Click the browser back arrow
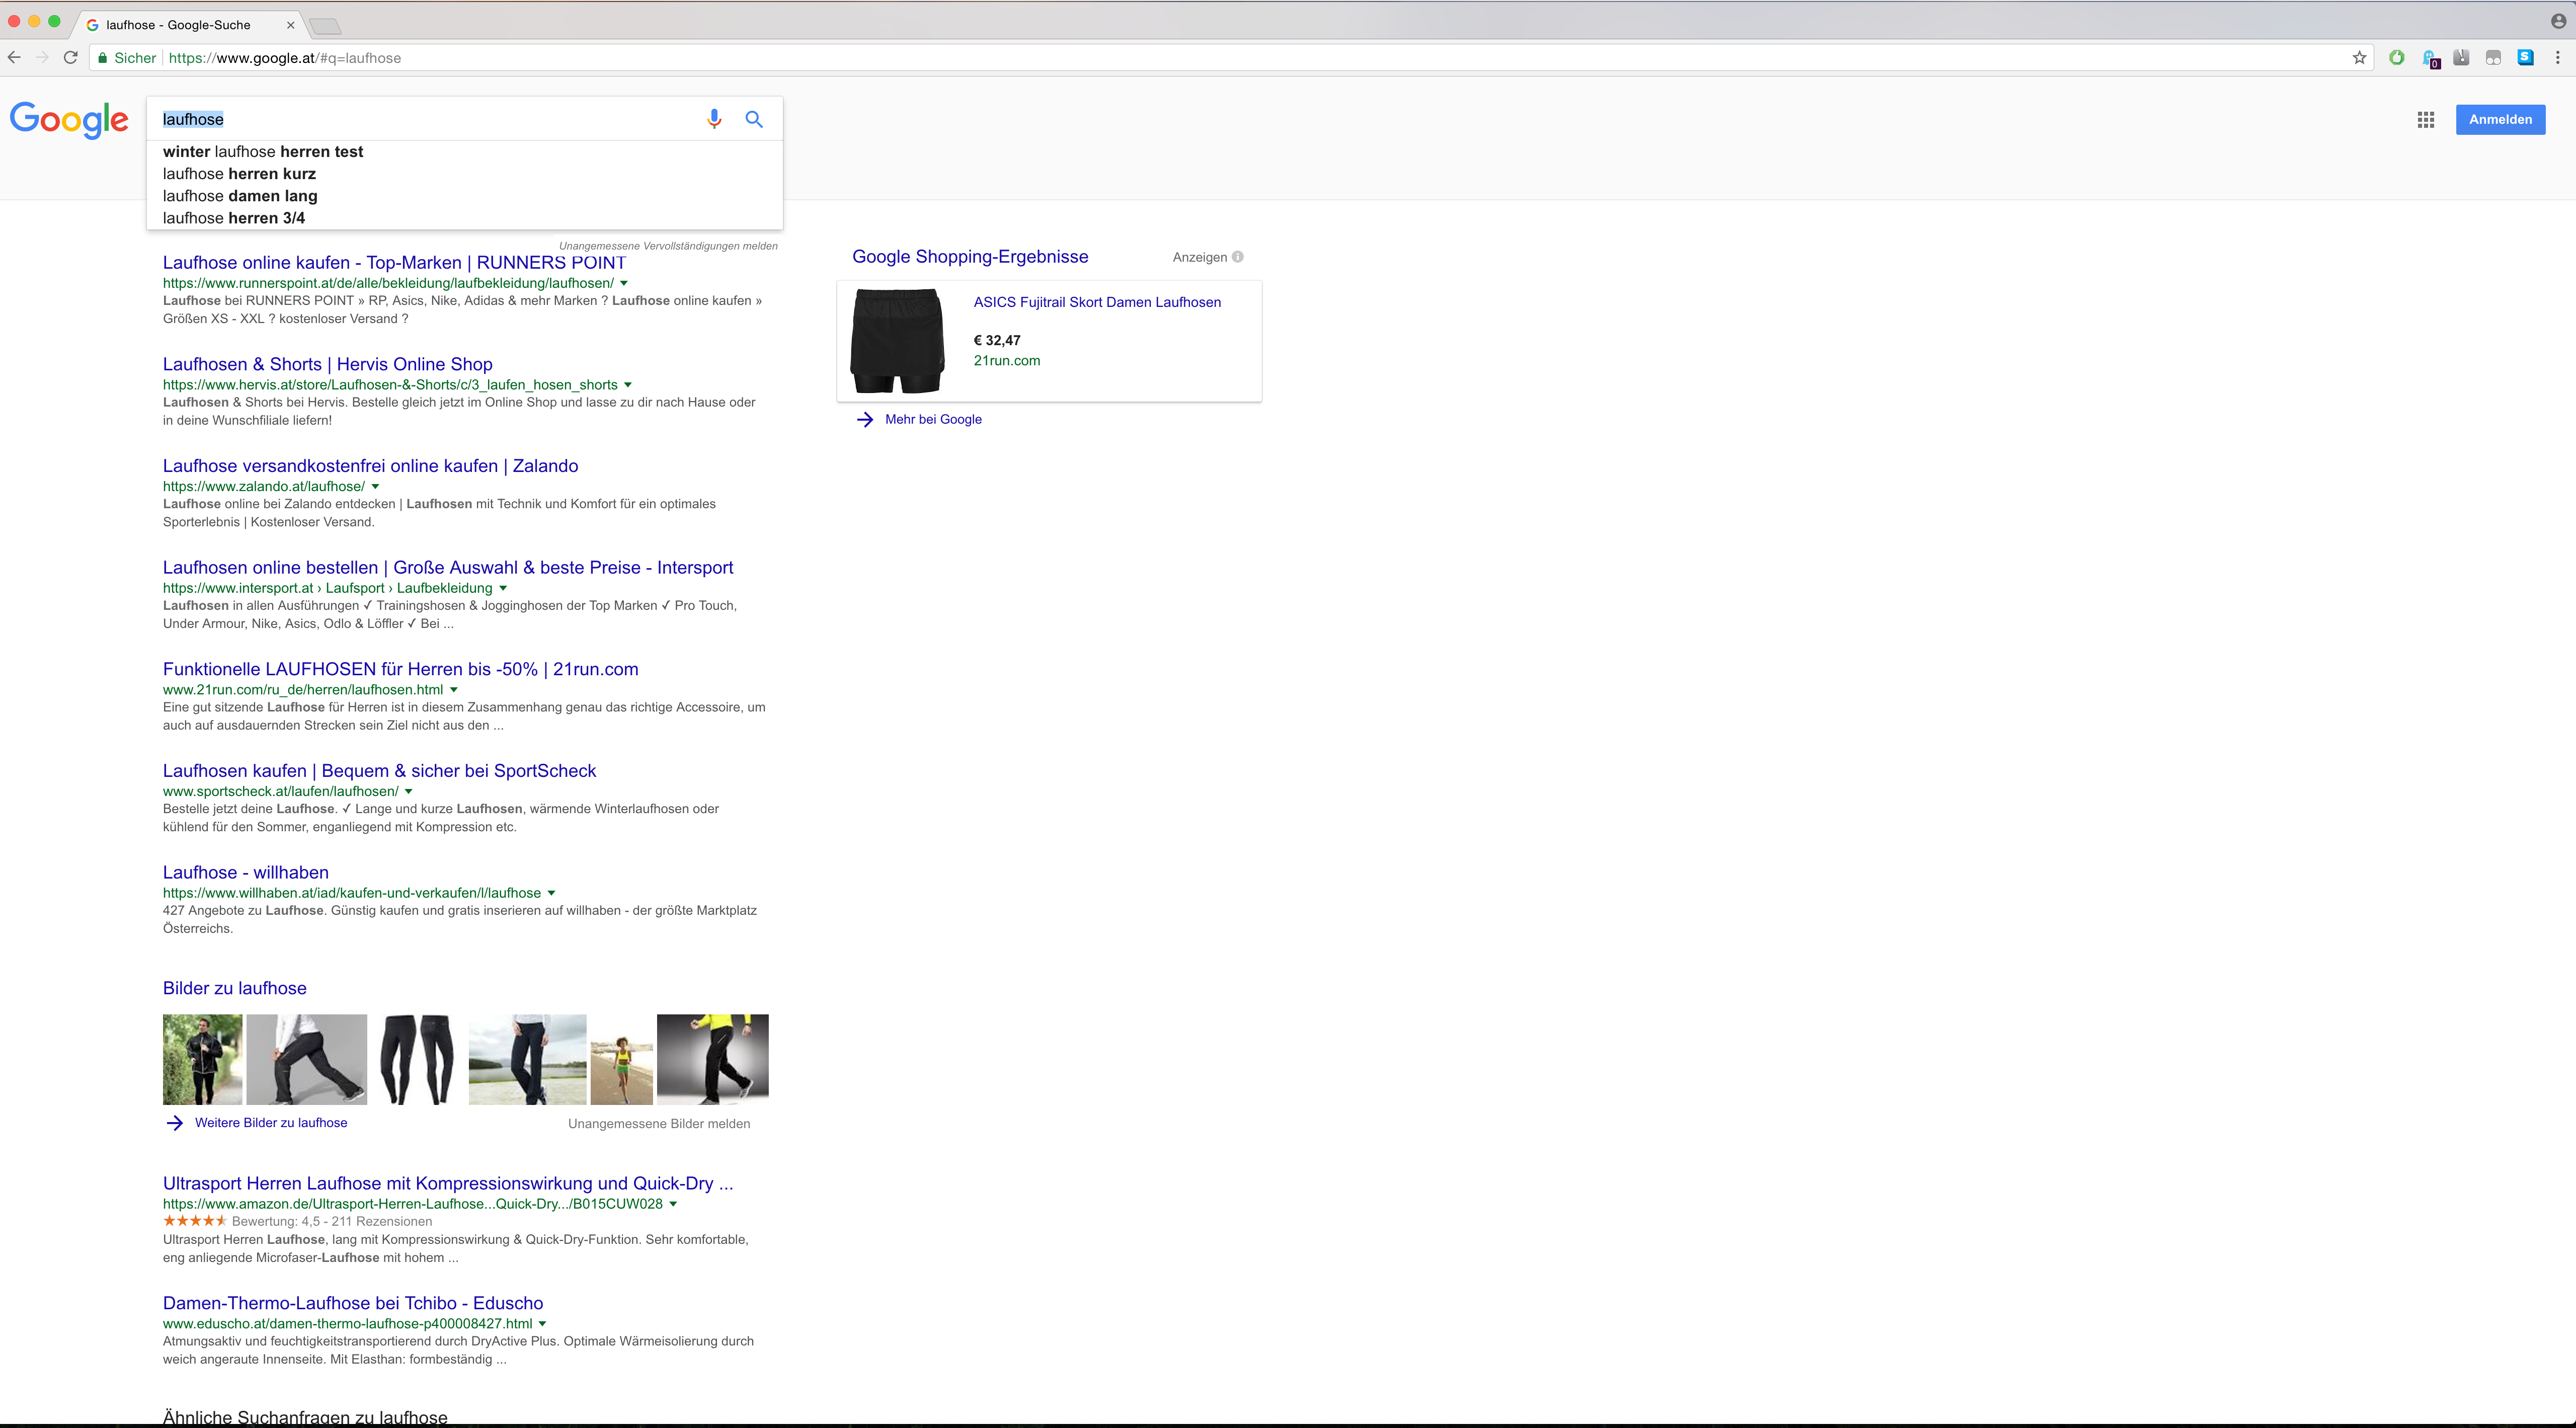This screenshot has width=2576, height=1428. tap(14, 58)
